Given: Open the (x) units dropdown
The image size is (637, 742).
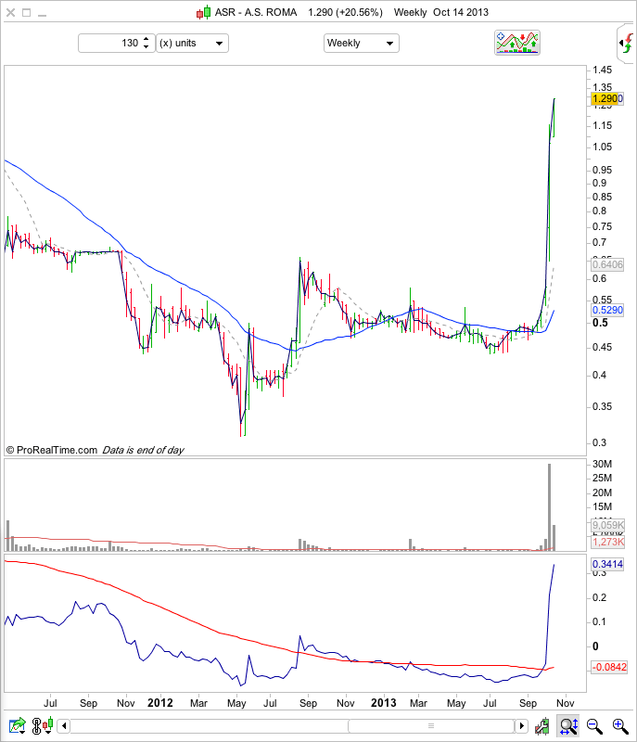Looking at the screenshot, I should click(x=193, y=43).
